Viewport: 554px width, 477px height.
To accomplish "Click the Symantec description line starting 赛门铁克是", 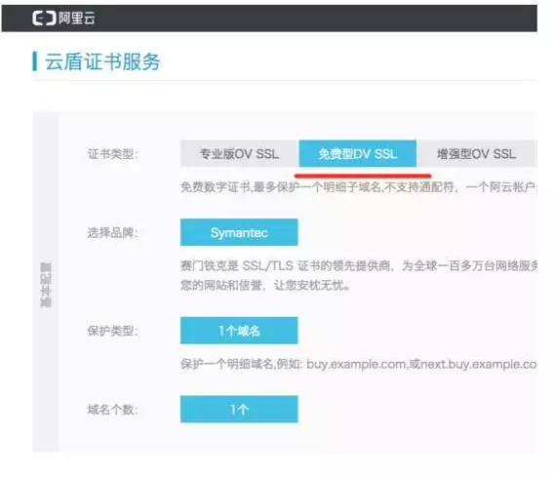I will (x=359, y=265).
